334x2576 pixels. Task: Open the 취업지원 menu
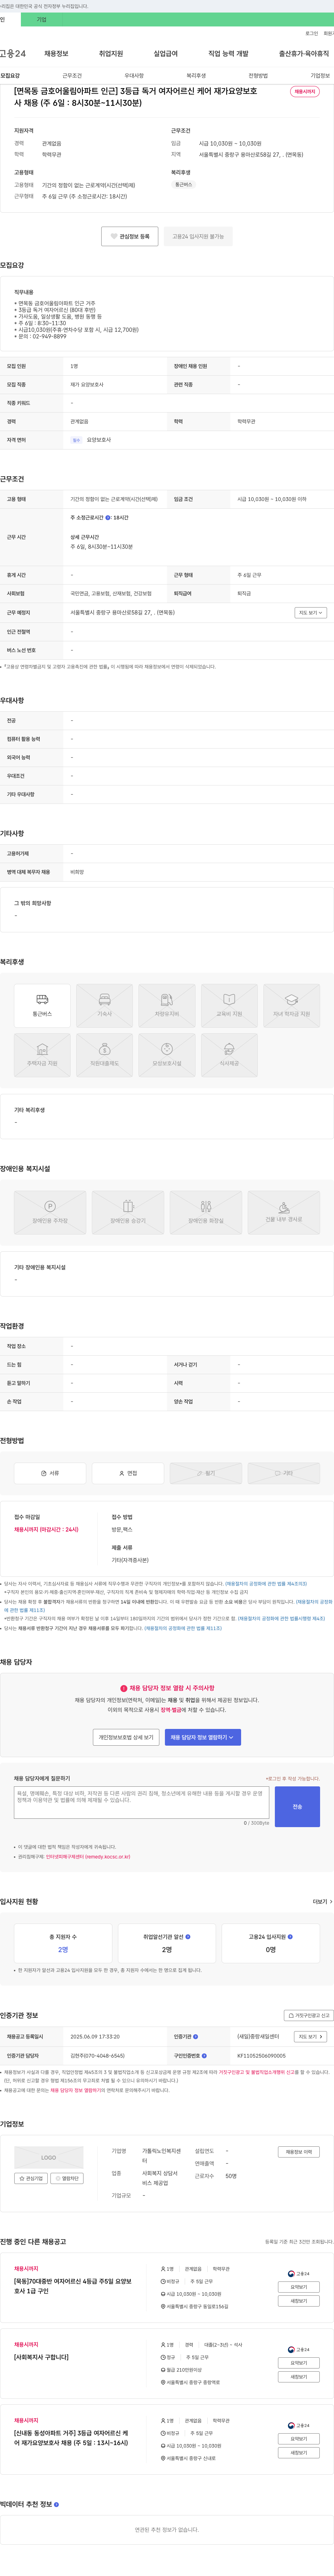coord(111,54)
